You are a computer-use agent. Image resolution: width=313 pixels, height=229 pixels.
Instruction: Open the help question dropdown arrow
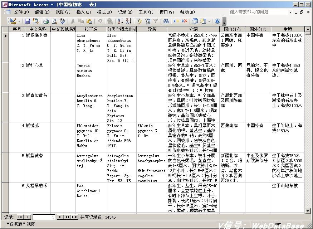coord(290,12)
